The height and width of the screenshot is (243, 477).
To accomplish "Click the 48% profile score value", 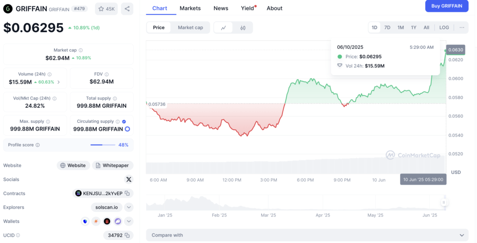I will tap(123, 145).
